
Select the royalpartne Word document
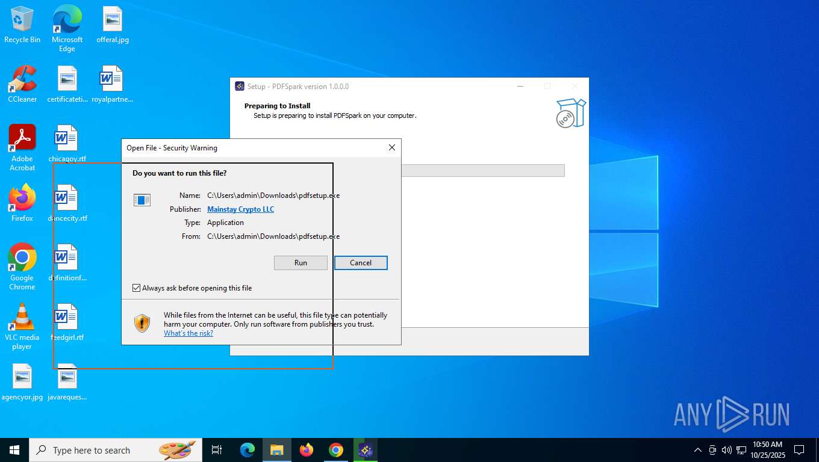coord(113,84)
